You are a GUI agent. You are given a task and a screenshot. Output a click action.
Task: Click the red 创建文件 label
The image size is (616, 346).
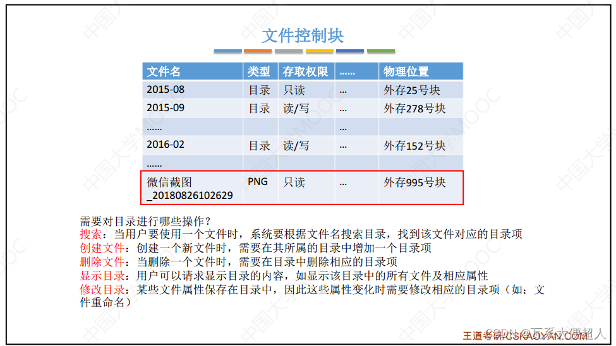pyautogui.click(x=102, y=248)
